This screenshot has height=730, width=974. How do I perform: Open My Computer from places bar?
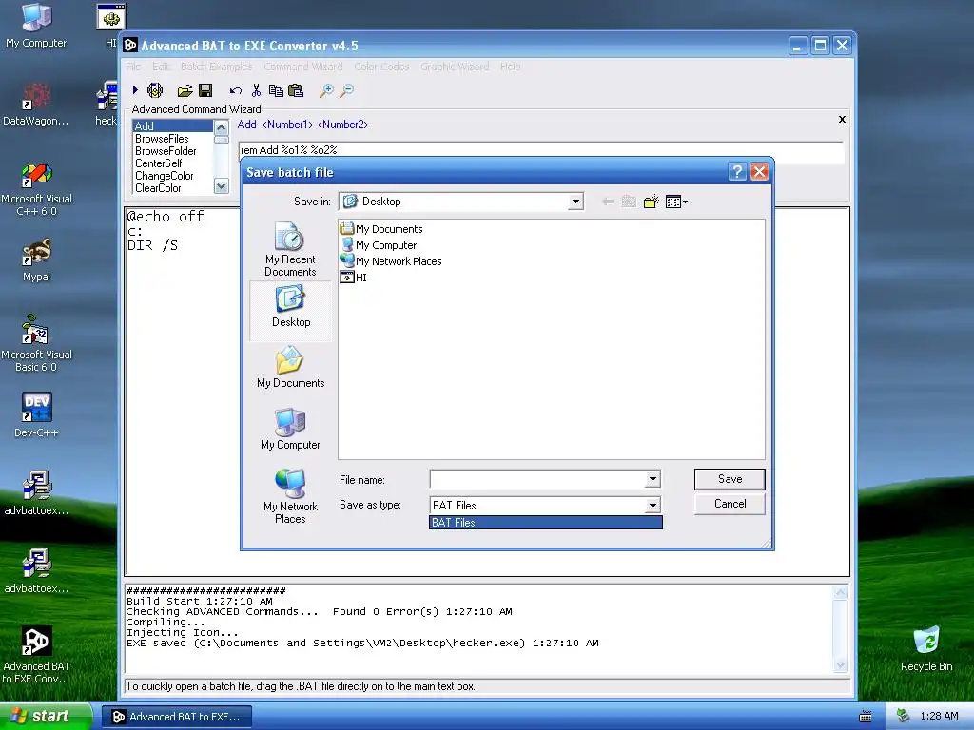point(291,429)
